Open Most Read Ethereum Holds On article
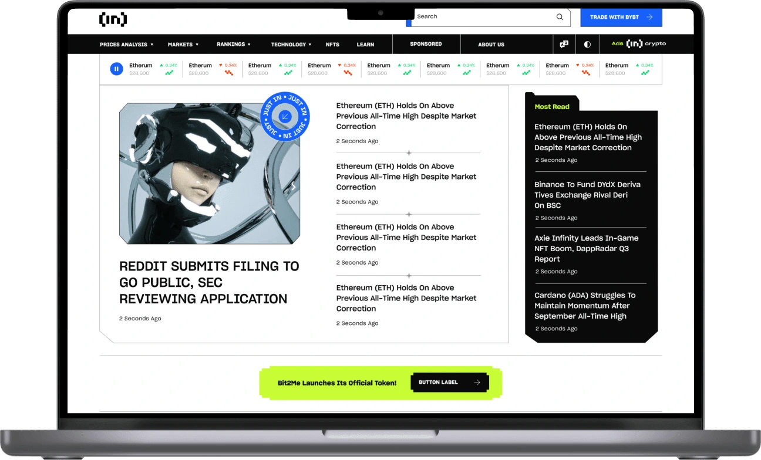Viewport: 761px width, 460px height. click(x=588, y=137)
